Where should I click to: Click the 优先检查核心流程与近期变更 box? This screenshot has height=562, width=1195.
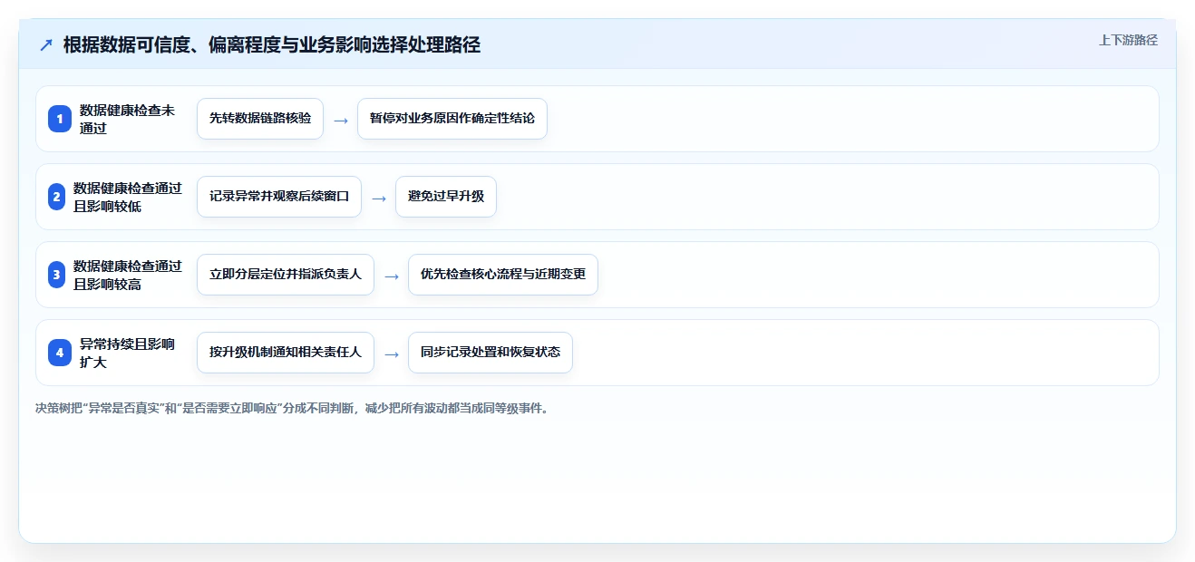pos(503,275)
